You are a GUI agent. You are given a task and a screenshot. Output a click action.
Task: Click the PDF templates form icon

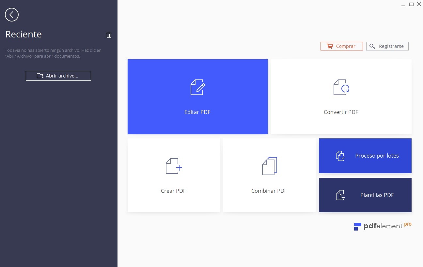coord(340,195)
